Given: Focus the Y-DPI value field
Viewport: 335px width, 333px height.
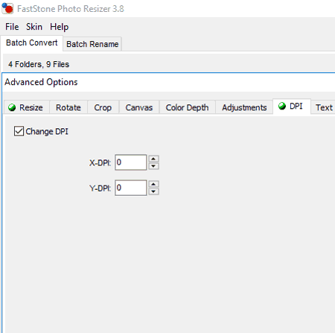Looking at the screenshot, I should pos(131,188).
